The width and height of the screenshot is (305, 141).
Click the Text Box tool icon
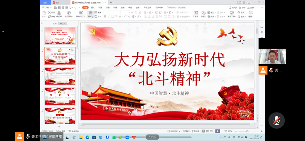pos(196,13)
